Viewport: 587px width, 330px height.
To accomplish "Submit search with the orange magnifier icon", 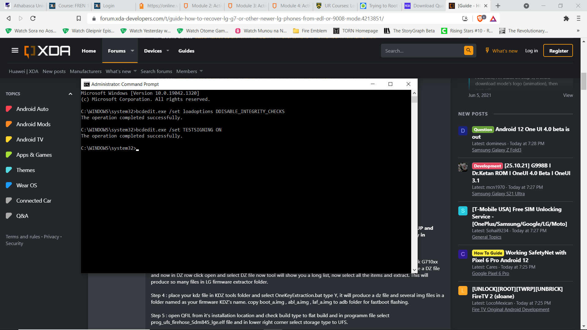I will (468, 50).
